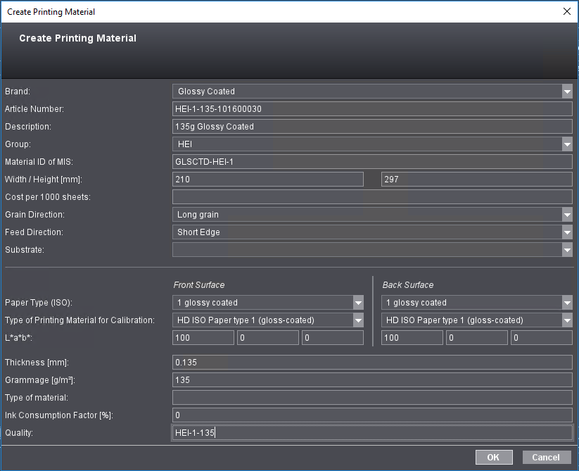Screen dimensions: 579x471
Task: Expand the Feed Direction dropdown
Action: 566,232
